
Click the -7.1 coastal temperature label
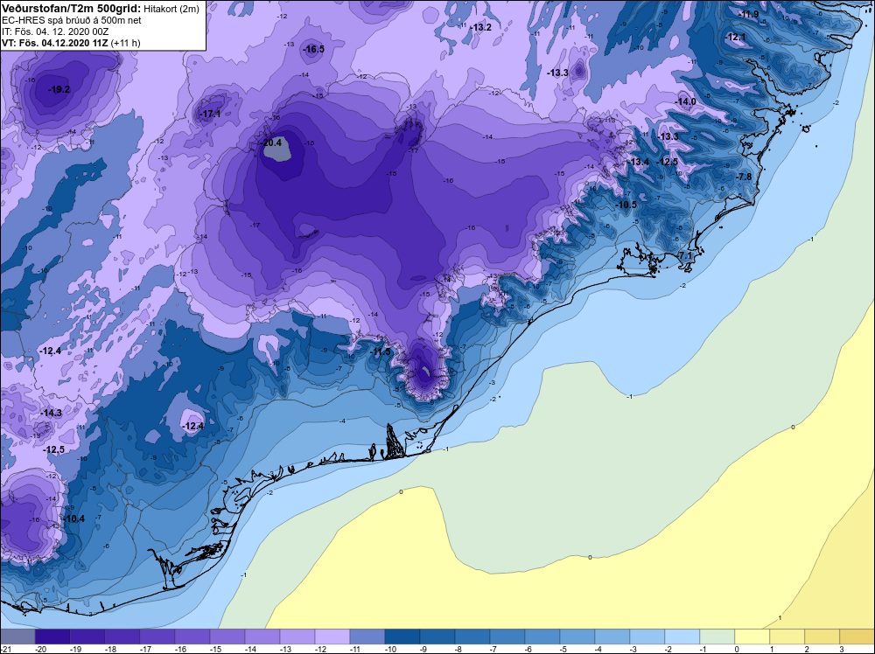tap(685, 255)
